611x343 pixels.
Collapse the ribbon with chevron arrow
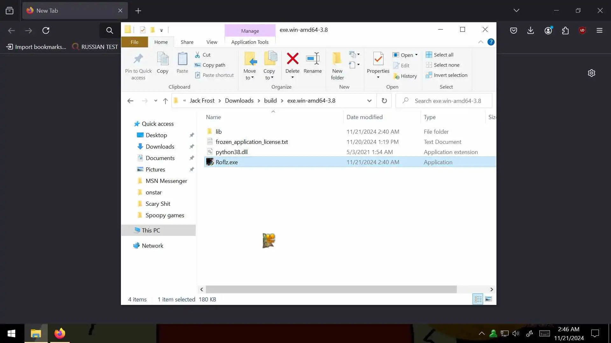[481, 42]
